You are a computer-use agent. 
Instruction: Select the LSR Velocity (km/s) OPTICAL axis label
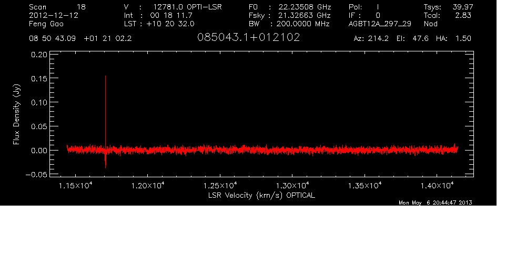click(x=262, y=195)
